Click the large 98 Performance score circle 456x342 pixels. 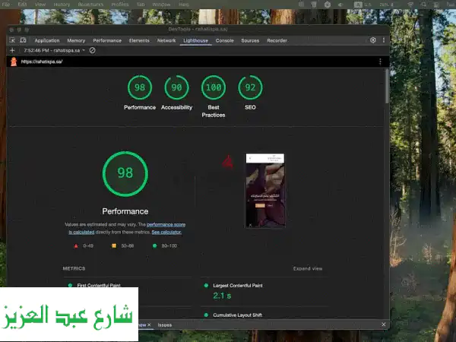[125, 173]
